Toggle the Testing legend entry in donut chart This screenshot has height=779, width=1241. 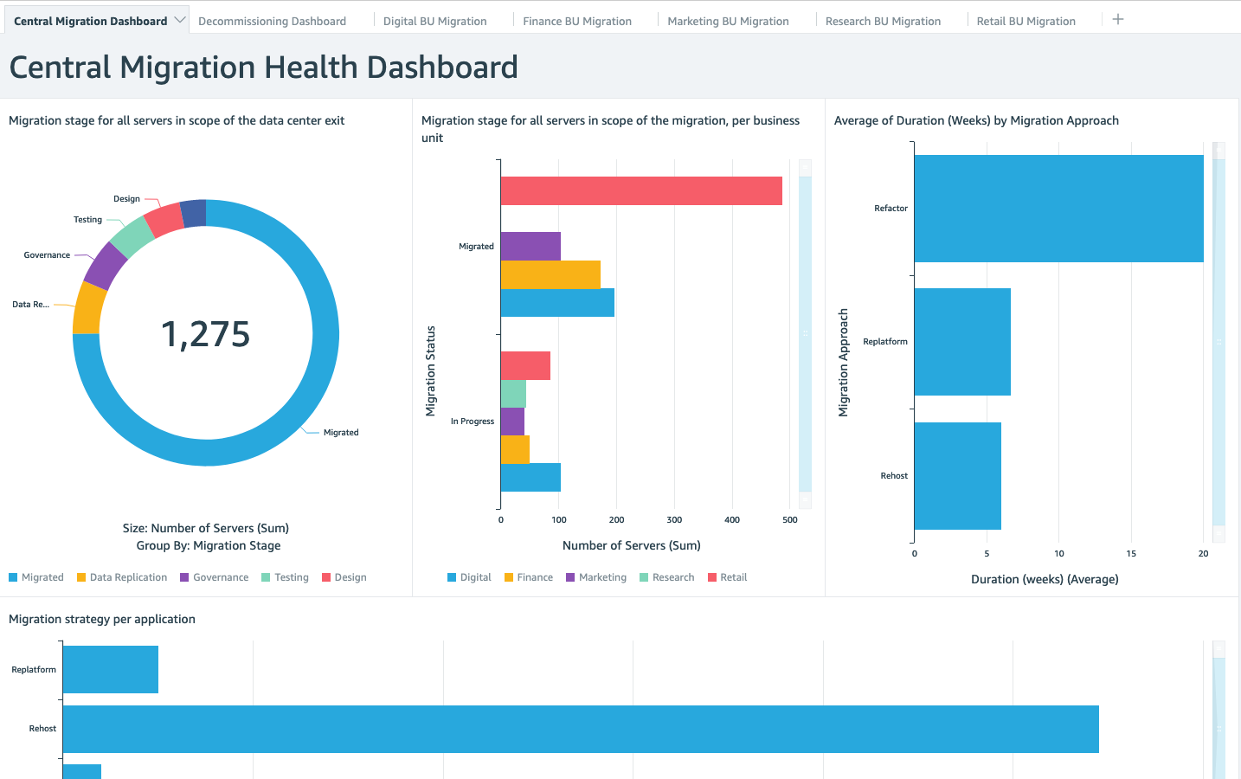pos(285,576)
